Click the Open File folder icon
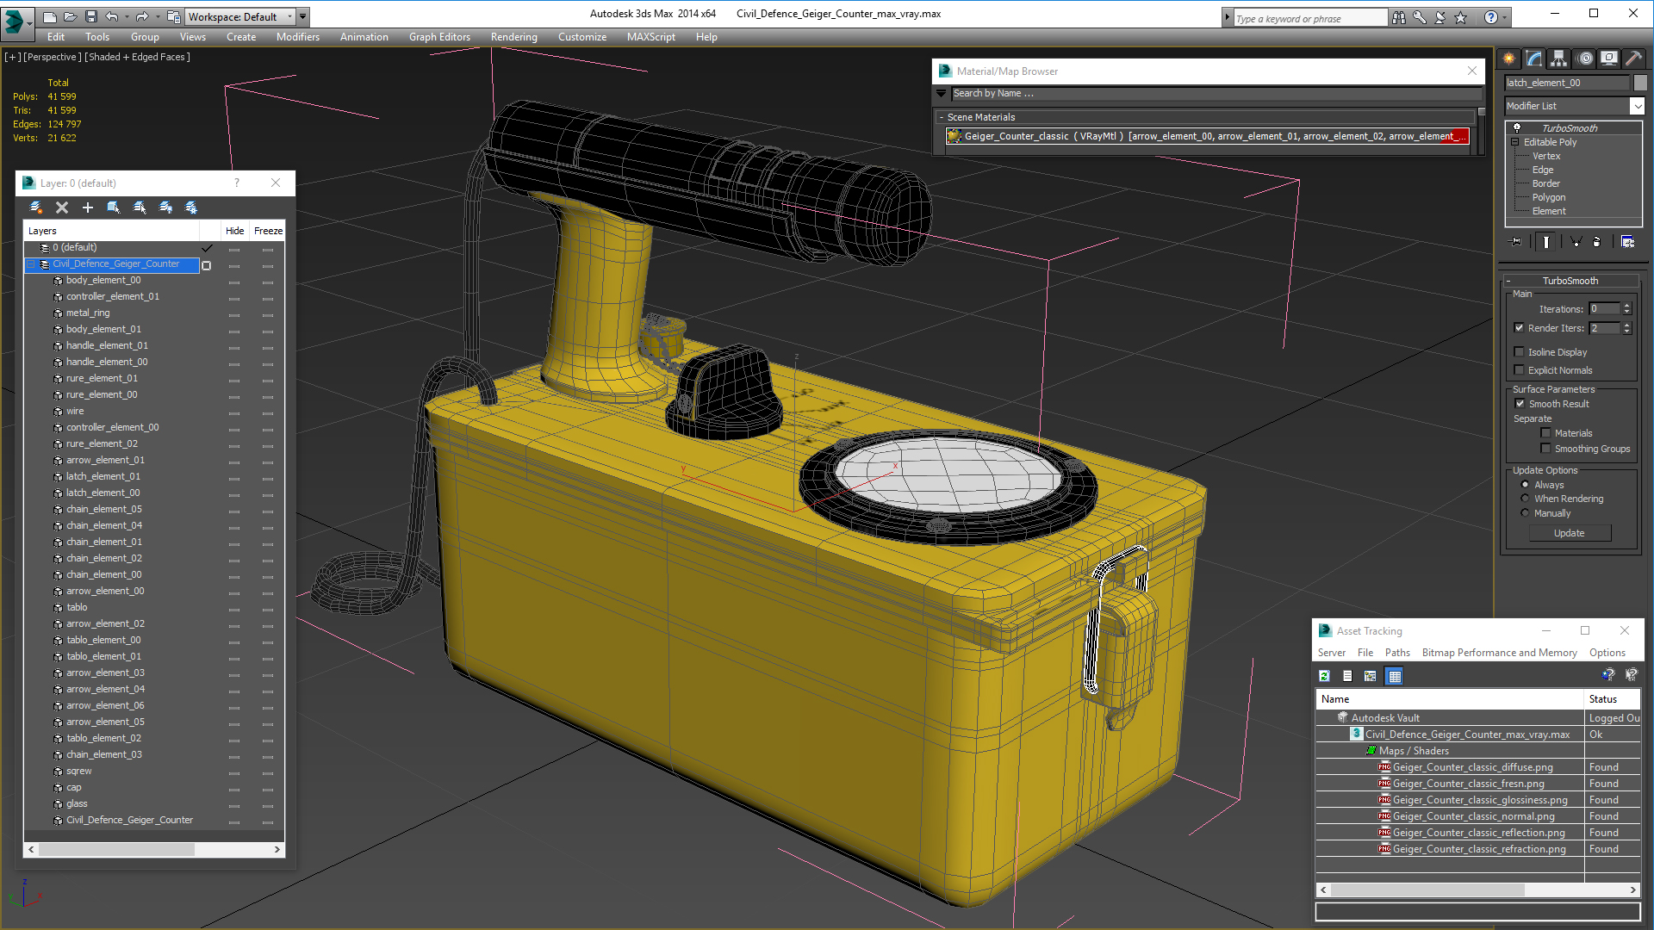Image resolution: width=1654 pixels, height=930 pixels. pyautogui.click(x=71, y=16)
